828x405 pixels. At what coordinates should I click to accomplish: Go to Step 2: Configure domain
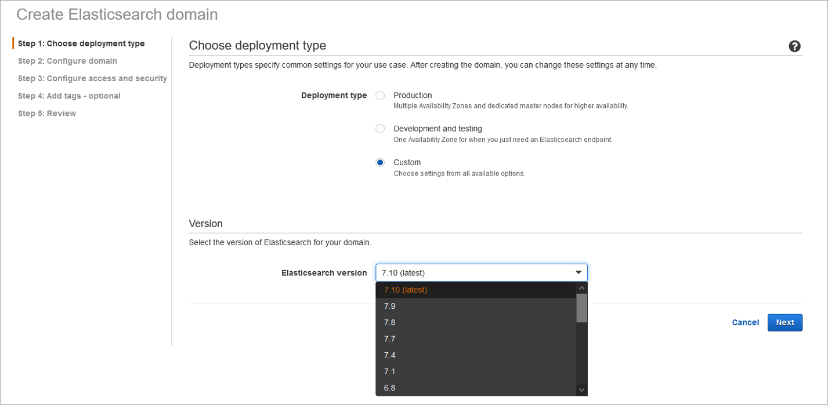tap(67, 61)
